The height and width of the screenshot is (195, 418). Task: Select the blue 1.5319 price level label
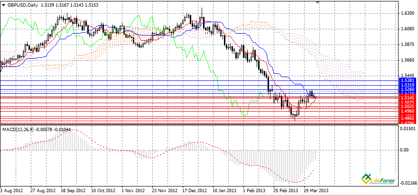(x=408, y=85)
